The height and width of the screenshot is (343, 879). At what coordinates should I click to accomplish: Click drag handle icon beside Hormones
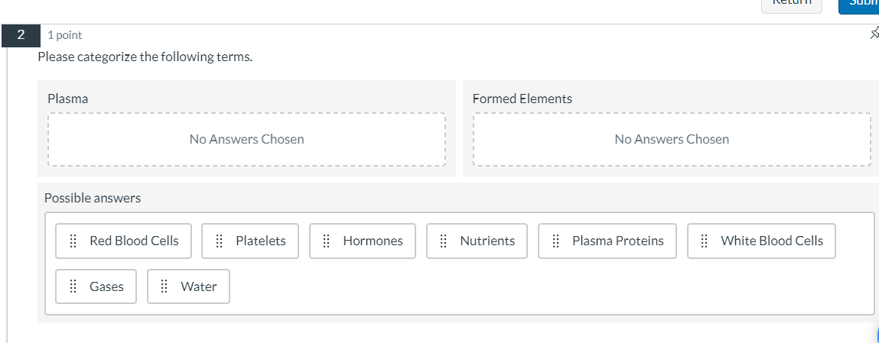pyautogui.click(x=327, y=241)
